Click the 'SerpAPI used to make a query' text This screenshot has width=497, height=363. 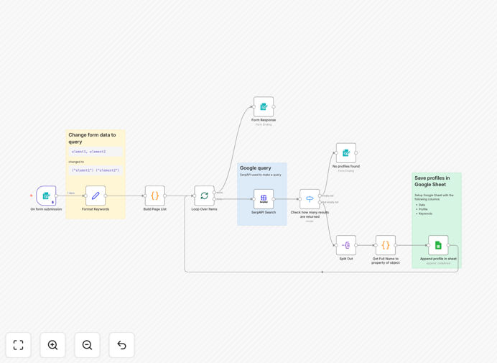[x=260, y=175]
